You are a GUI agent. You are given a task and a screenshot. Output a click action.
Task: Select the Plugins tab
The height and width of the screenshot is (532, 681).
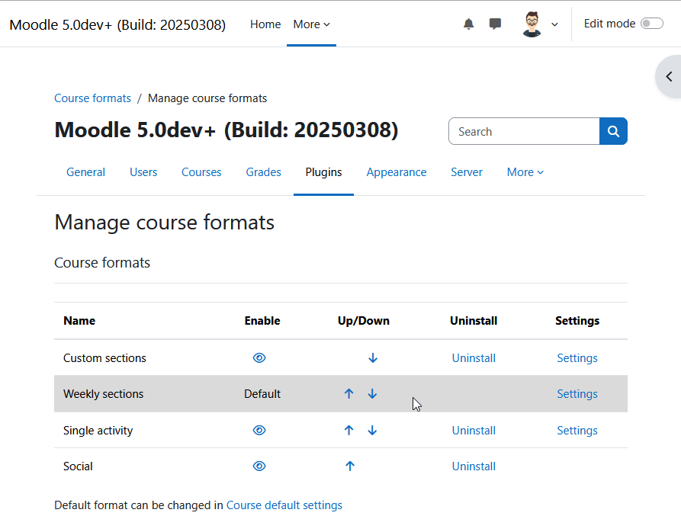323,172
